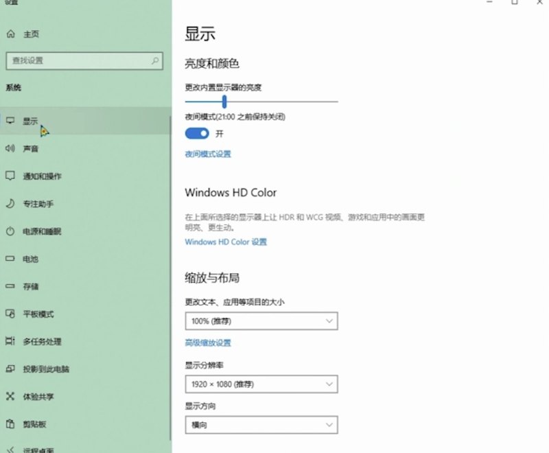
Task: Click the power icon beside 电源和睡眠
Action: (x=10, y=231)
